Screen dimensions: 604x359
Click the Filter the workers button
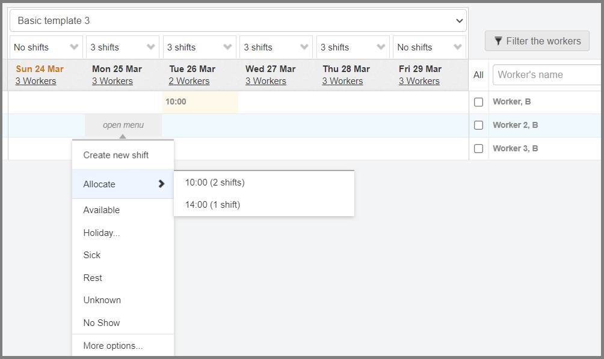tap(537, 41)
